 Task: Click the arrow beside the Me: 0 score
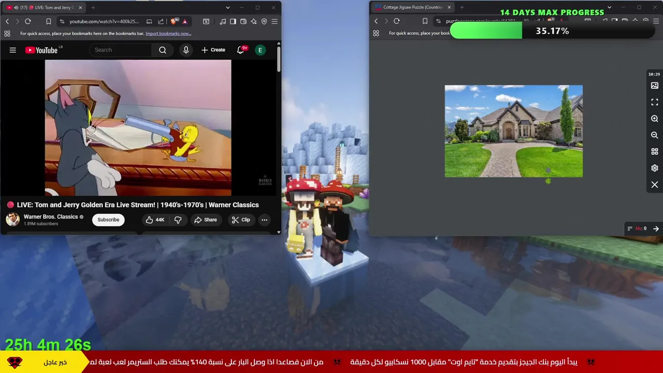click(656, 228)
